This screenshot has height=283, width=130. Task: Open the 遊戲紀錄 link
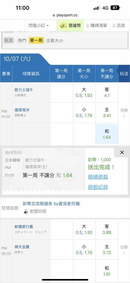point(98,187)
